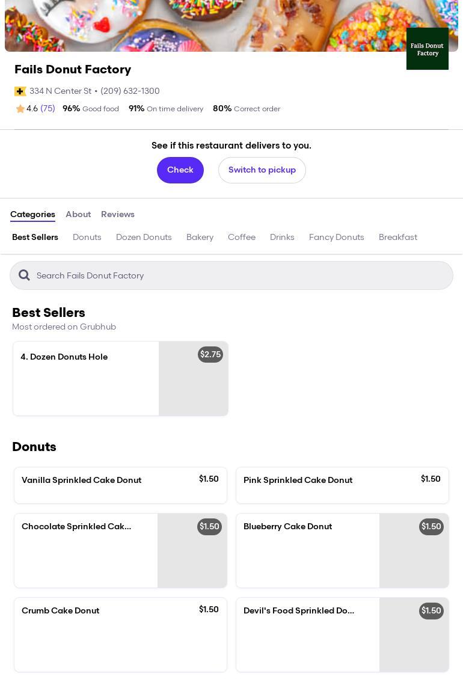Click the yellow plus badge icon

coord(20,91)
